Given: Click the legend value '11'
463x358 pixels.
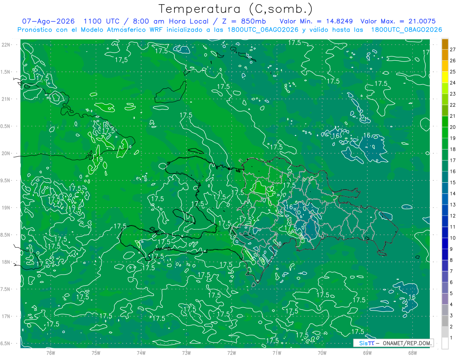Looking at the screenshot, I should click(453, 227).
